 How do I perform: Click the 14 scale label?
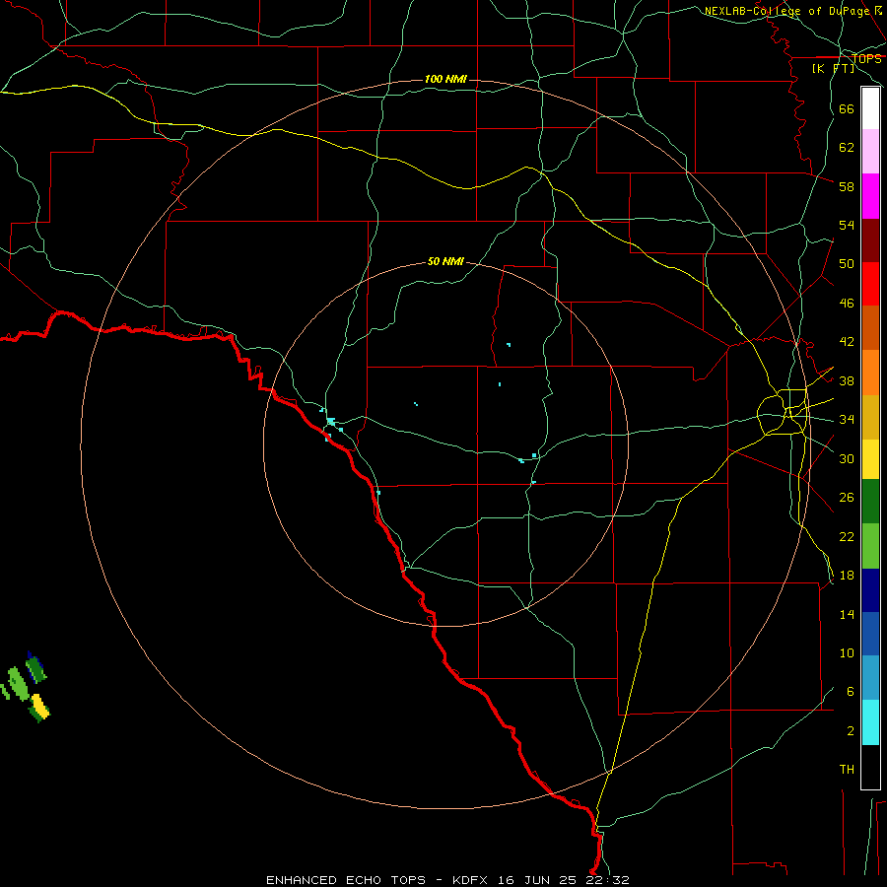pos(847,614)
